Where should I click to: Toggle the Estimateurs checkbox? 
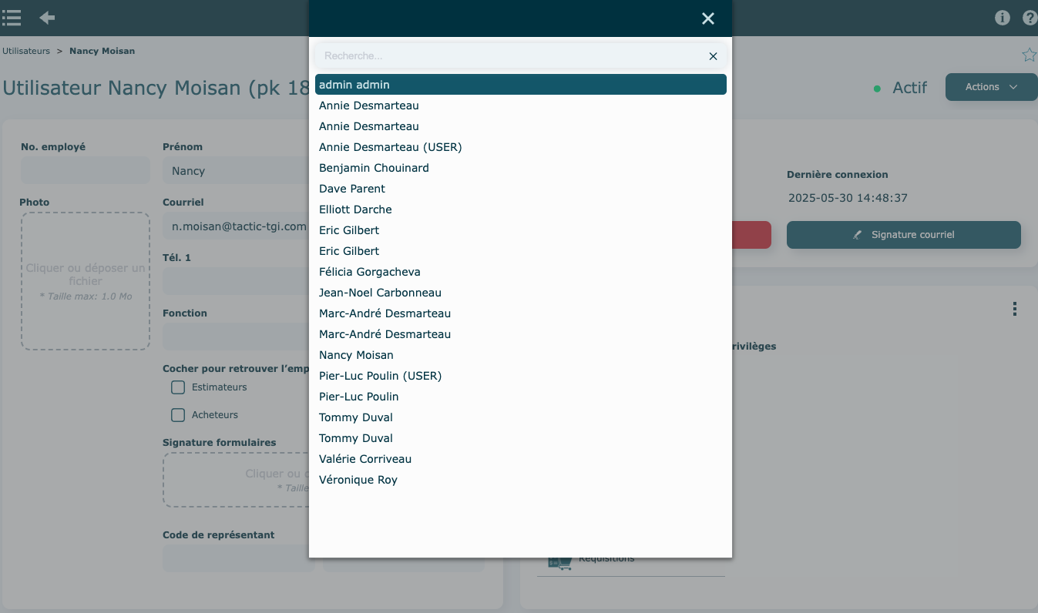(178, 387)
